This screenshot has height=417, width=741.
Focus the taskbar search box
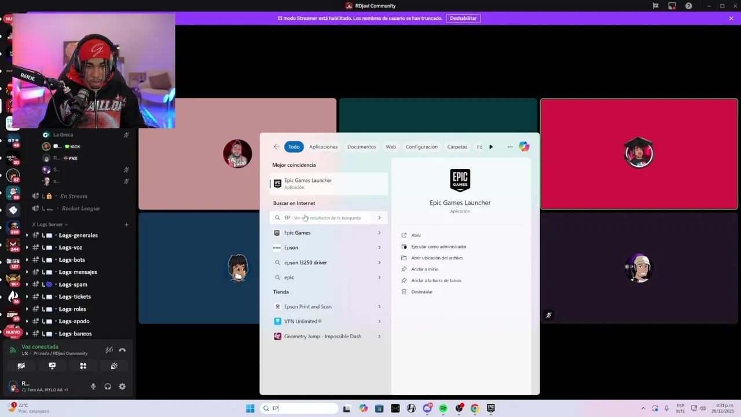299,408
